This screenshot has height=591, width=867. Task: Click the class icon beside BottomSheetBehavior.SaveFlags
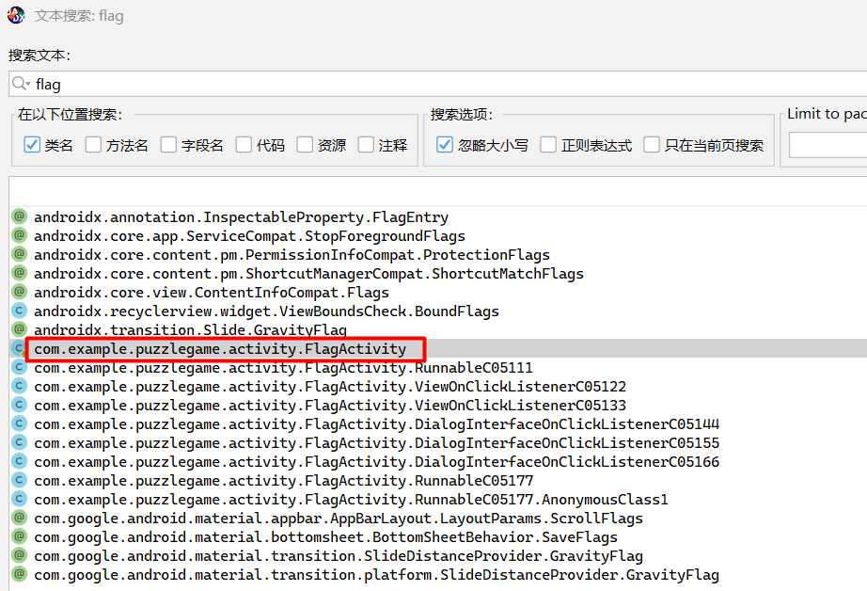point(19,536)
